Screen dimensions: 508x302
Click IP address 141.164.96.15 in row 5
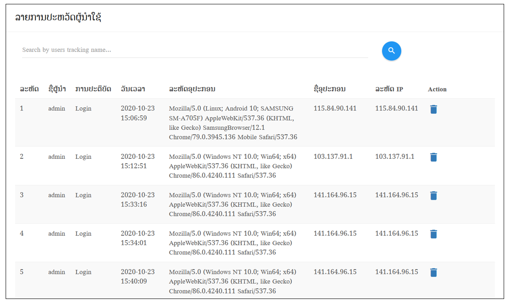pyautogui.click(x=396, y=272)
